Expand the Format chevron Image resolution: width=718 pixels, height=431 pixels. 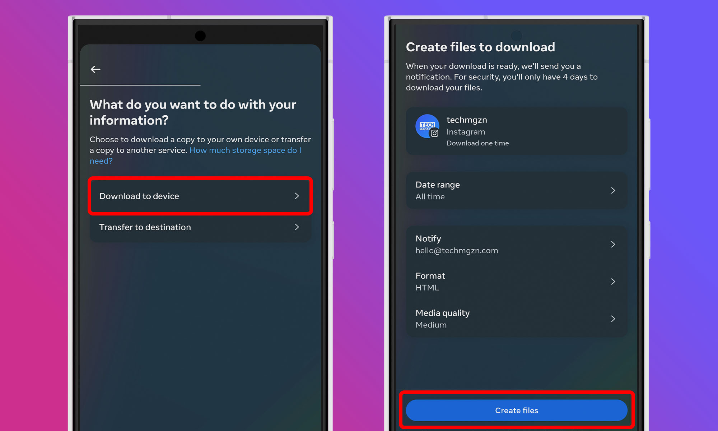(x=613, y=282)
